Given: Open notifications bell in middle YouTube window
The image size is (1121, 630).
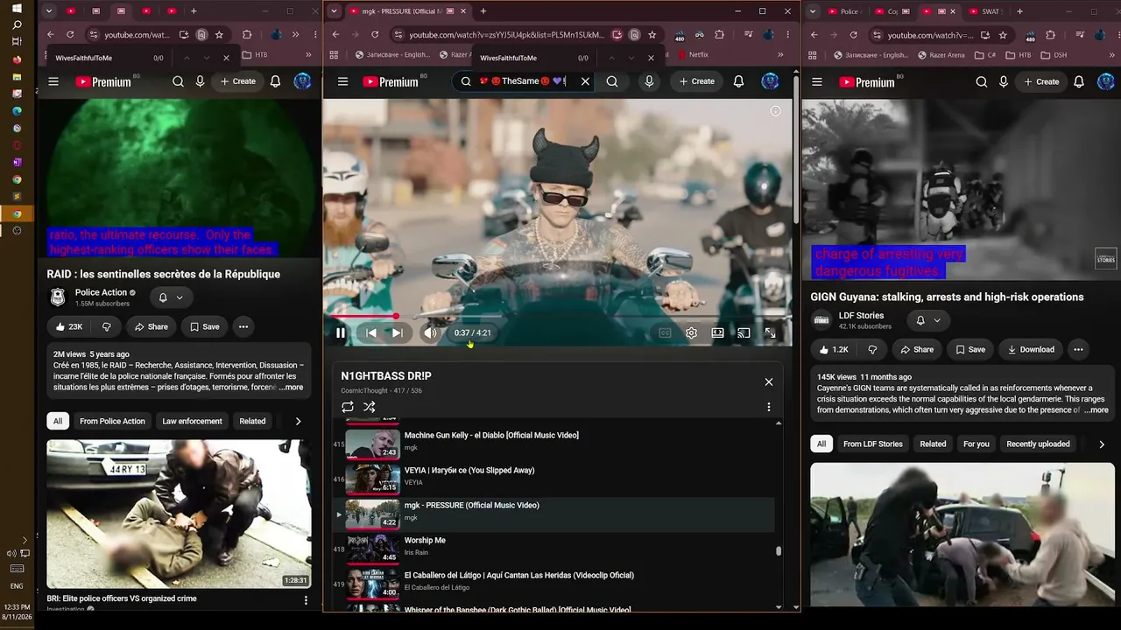Looking at the screenshot, I should 738,81.
